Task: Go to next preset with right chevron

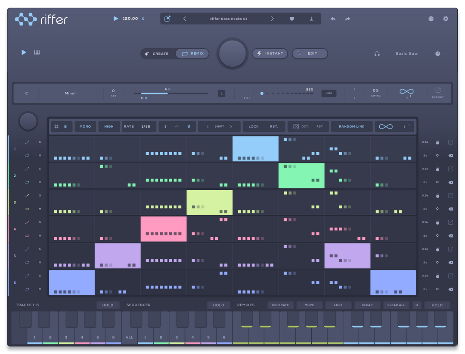Action: (x=272, y=19)
